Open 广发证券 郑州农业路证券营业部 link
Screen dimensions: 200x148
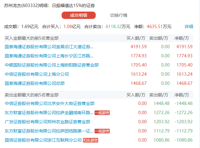pos(48,122)
